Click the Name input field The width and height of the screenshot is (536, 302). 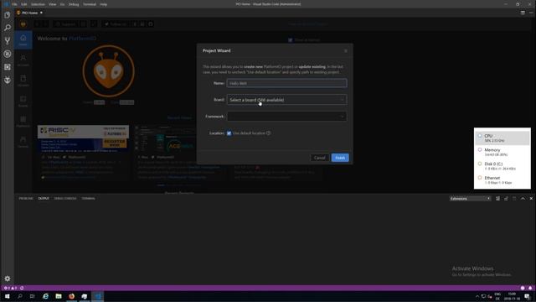(286, 83)
